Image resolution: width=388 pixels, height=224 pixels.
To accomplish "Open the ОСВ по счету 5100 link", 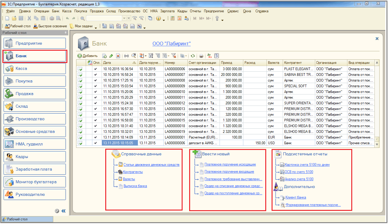I will (299, 172).
